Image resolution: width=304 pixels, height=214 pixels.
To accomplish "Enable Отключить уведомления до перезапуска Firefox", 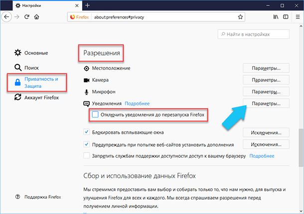I will (x=95, y=114).
